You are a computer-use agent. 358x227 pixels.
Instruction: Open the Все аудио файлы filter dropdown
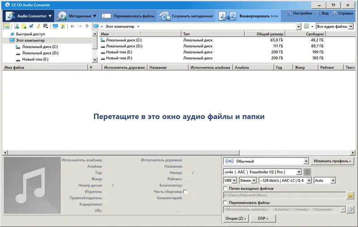(335, 26)
